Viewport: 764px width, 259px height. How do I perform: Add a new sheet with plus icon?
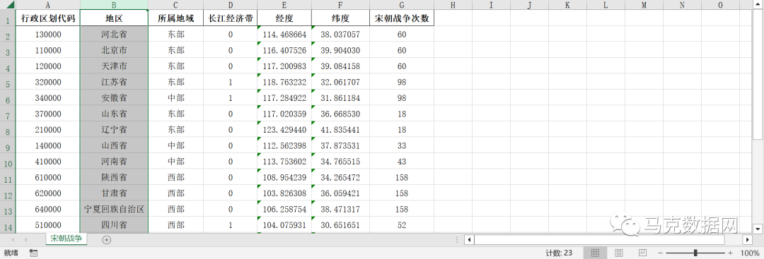point(107,239)
